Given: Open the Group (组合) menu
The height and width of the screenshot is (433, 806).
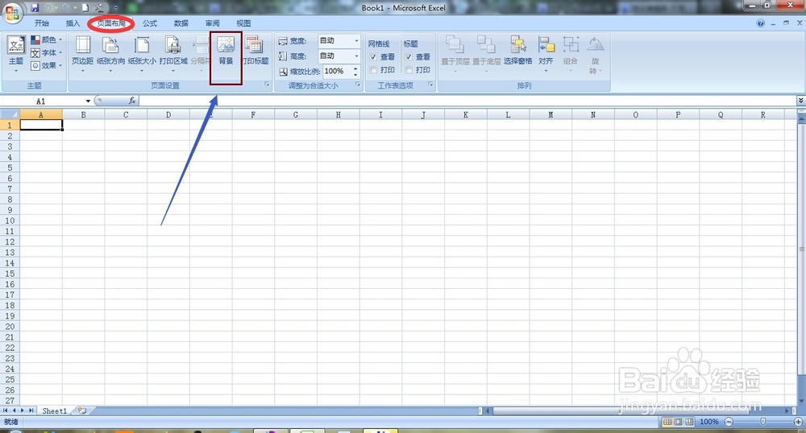Looking at the screenshot, I should pyautogui.click(x=571, y=54).
